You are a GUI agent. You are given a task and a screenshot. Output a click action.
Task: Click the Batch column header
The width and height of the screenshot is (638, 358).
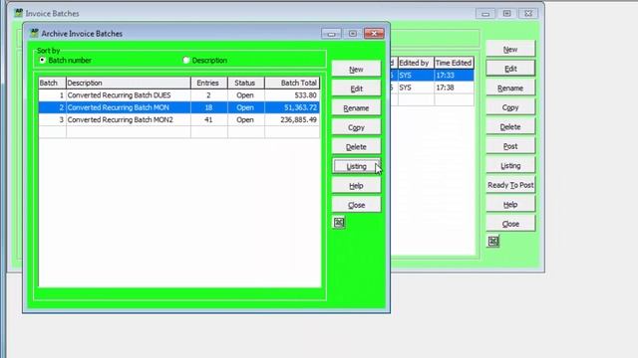click(52, 83)
